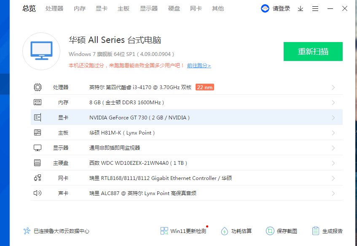
Task: Click the 保存截图 label
Action: pos(287,231)
